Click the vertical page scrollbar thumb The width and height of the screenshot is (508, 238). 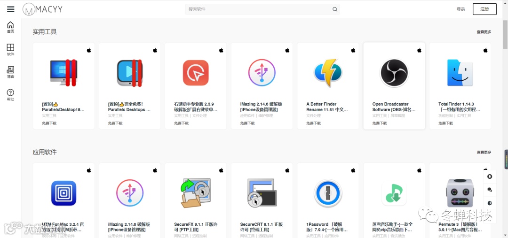click(505, 36)
